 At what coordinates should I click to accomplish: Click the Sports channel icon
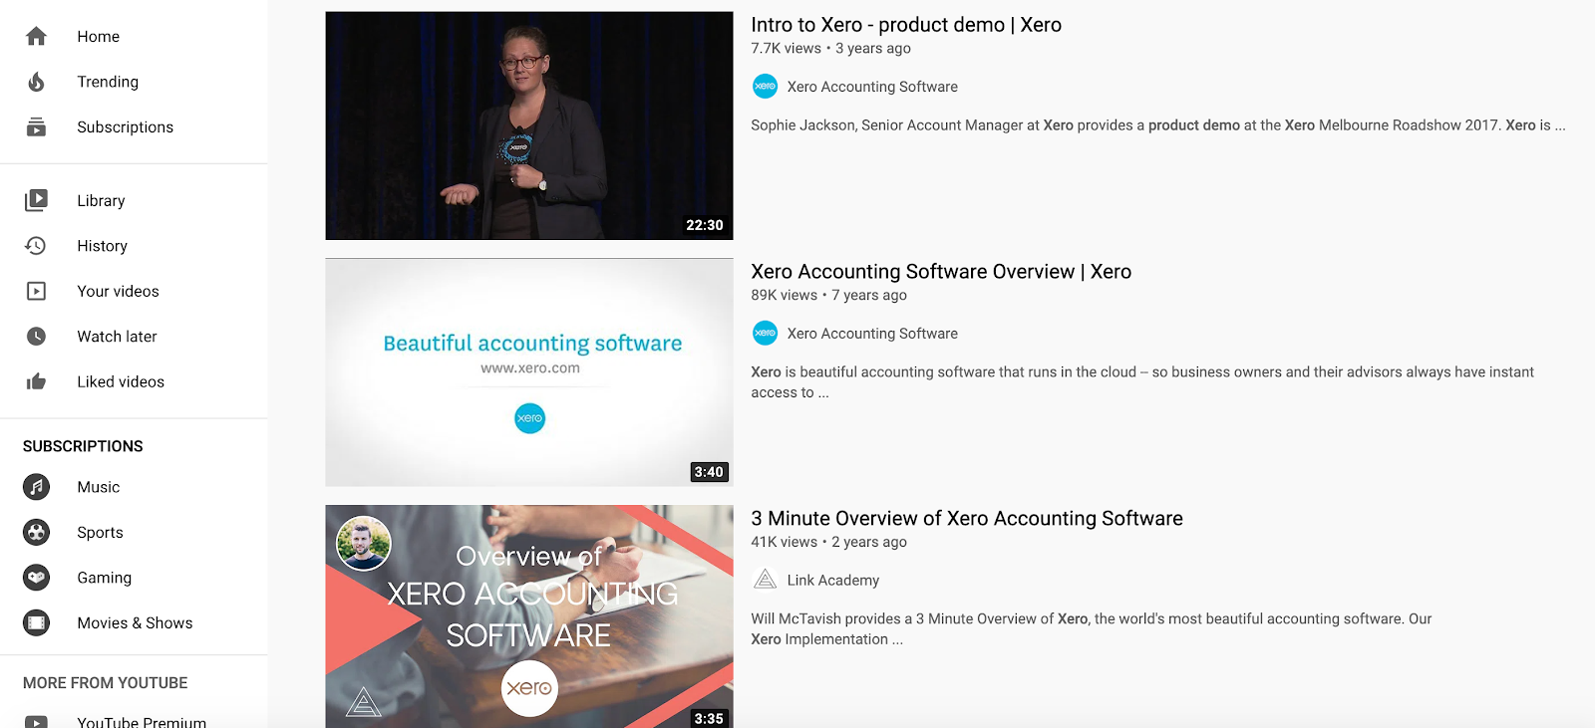click(x=36, y=532)
